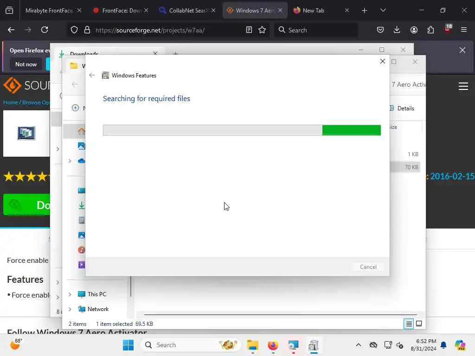Open the clock showing 6:52 PM

(424, 345)
